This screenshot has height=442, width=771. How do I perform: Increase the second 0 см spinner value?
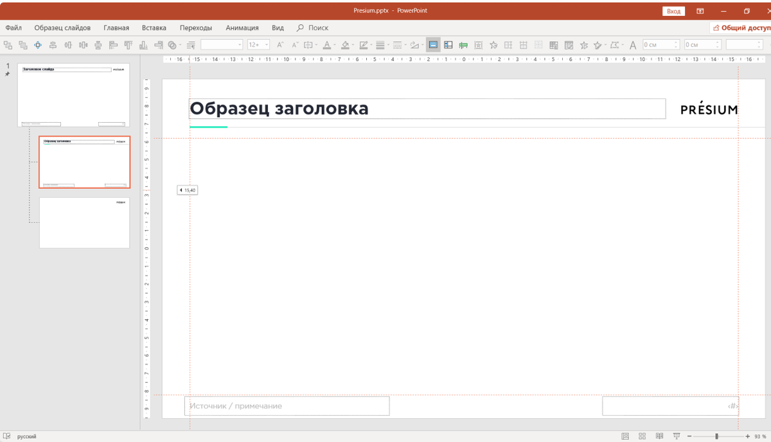click(717, 42)
